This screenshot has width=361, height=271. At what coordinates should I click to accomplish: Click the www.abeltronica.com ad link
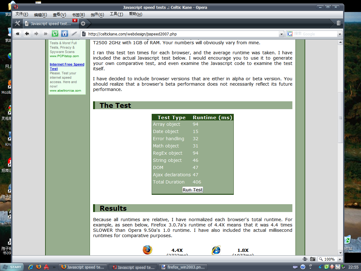(x=65, y=91)
